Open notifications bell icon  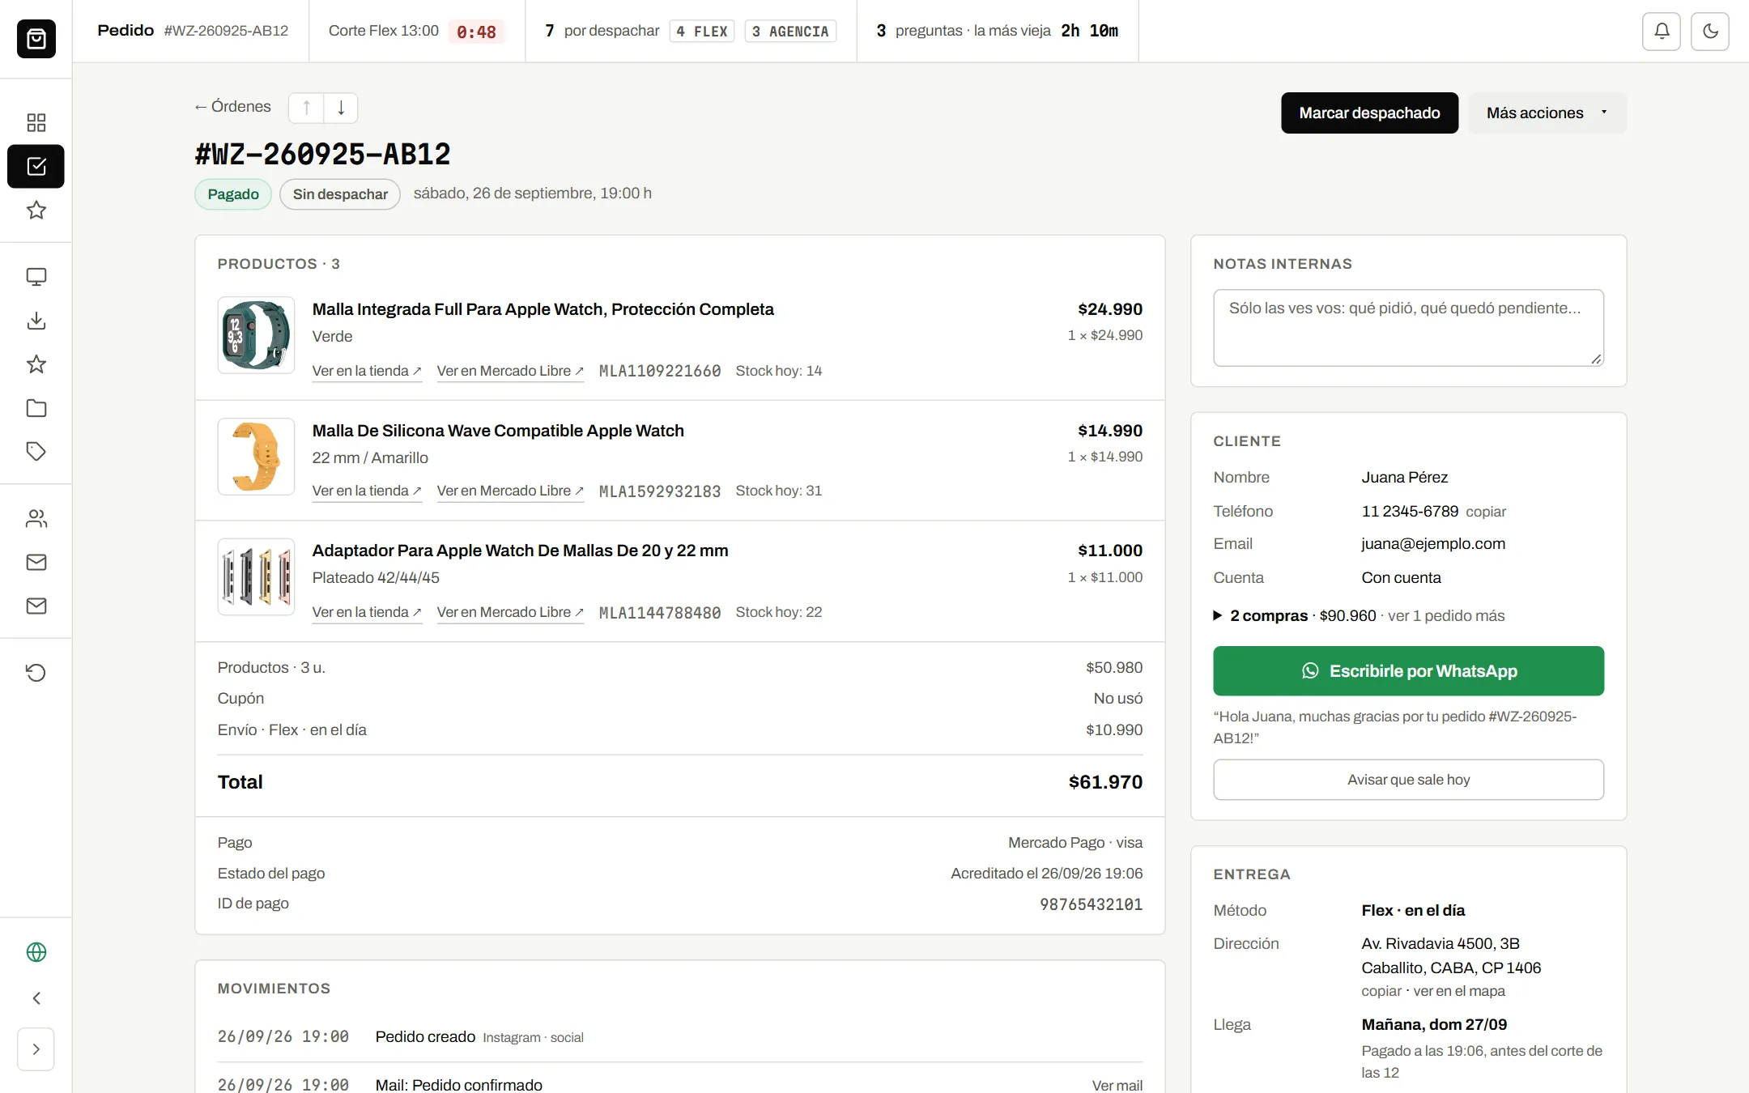tap(1662, 32)
